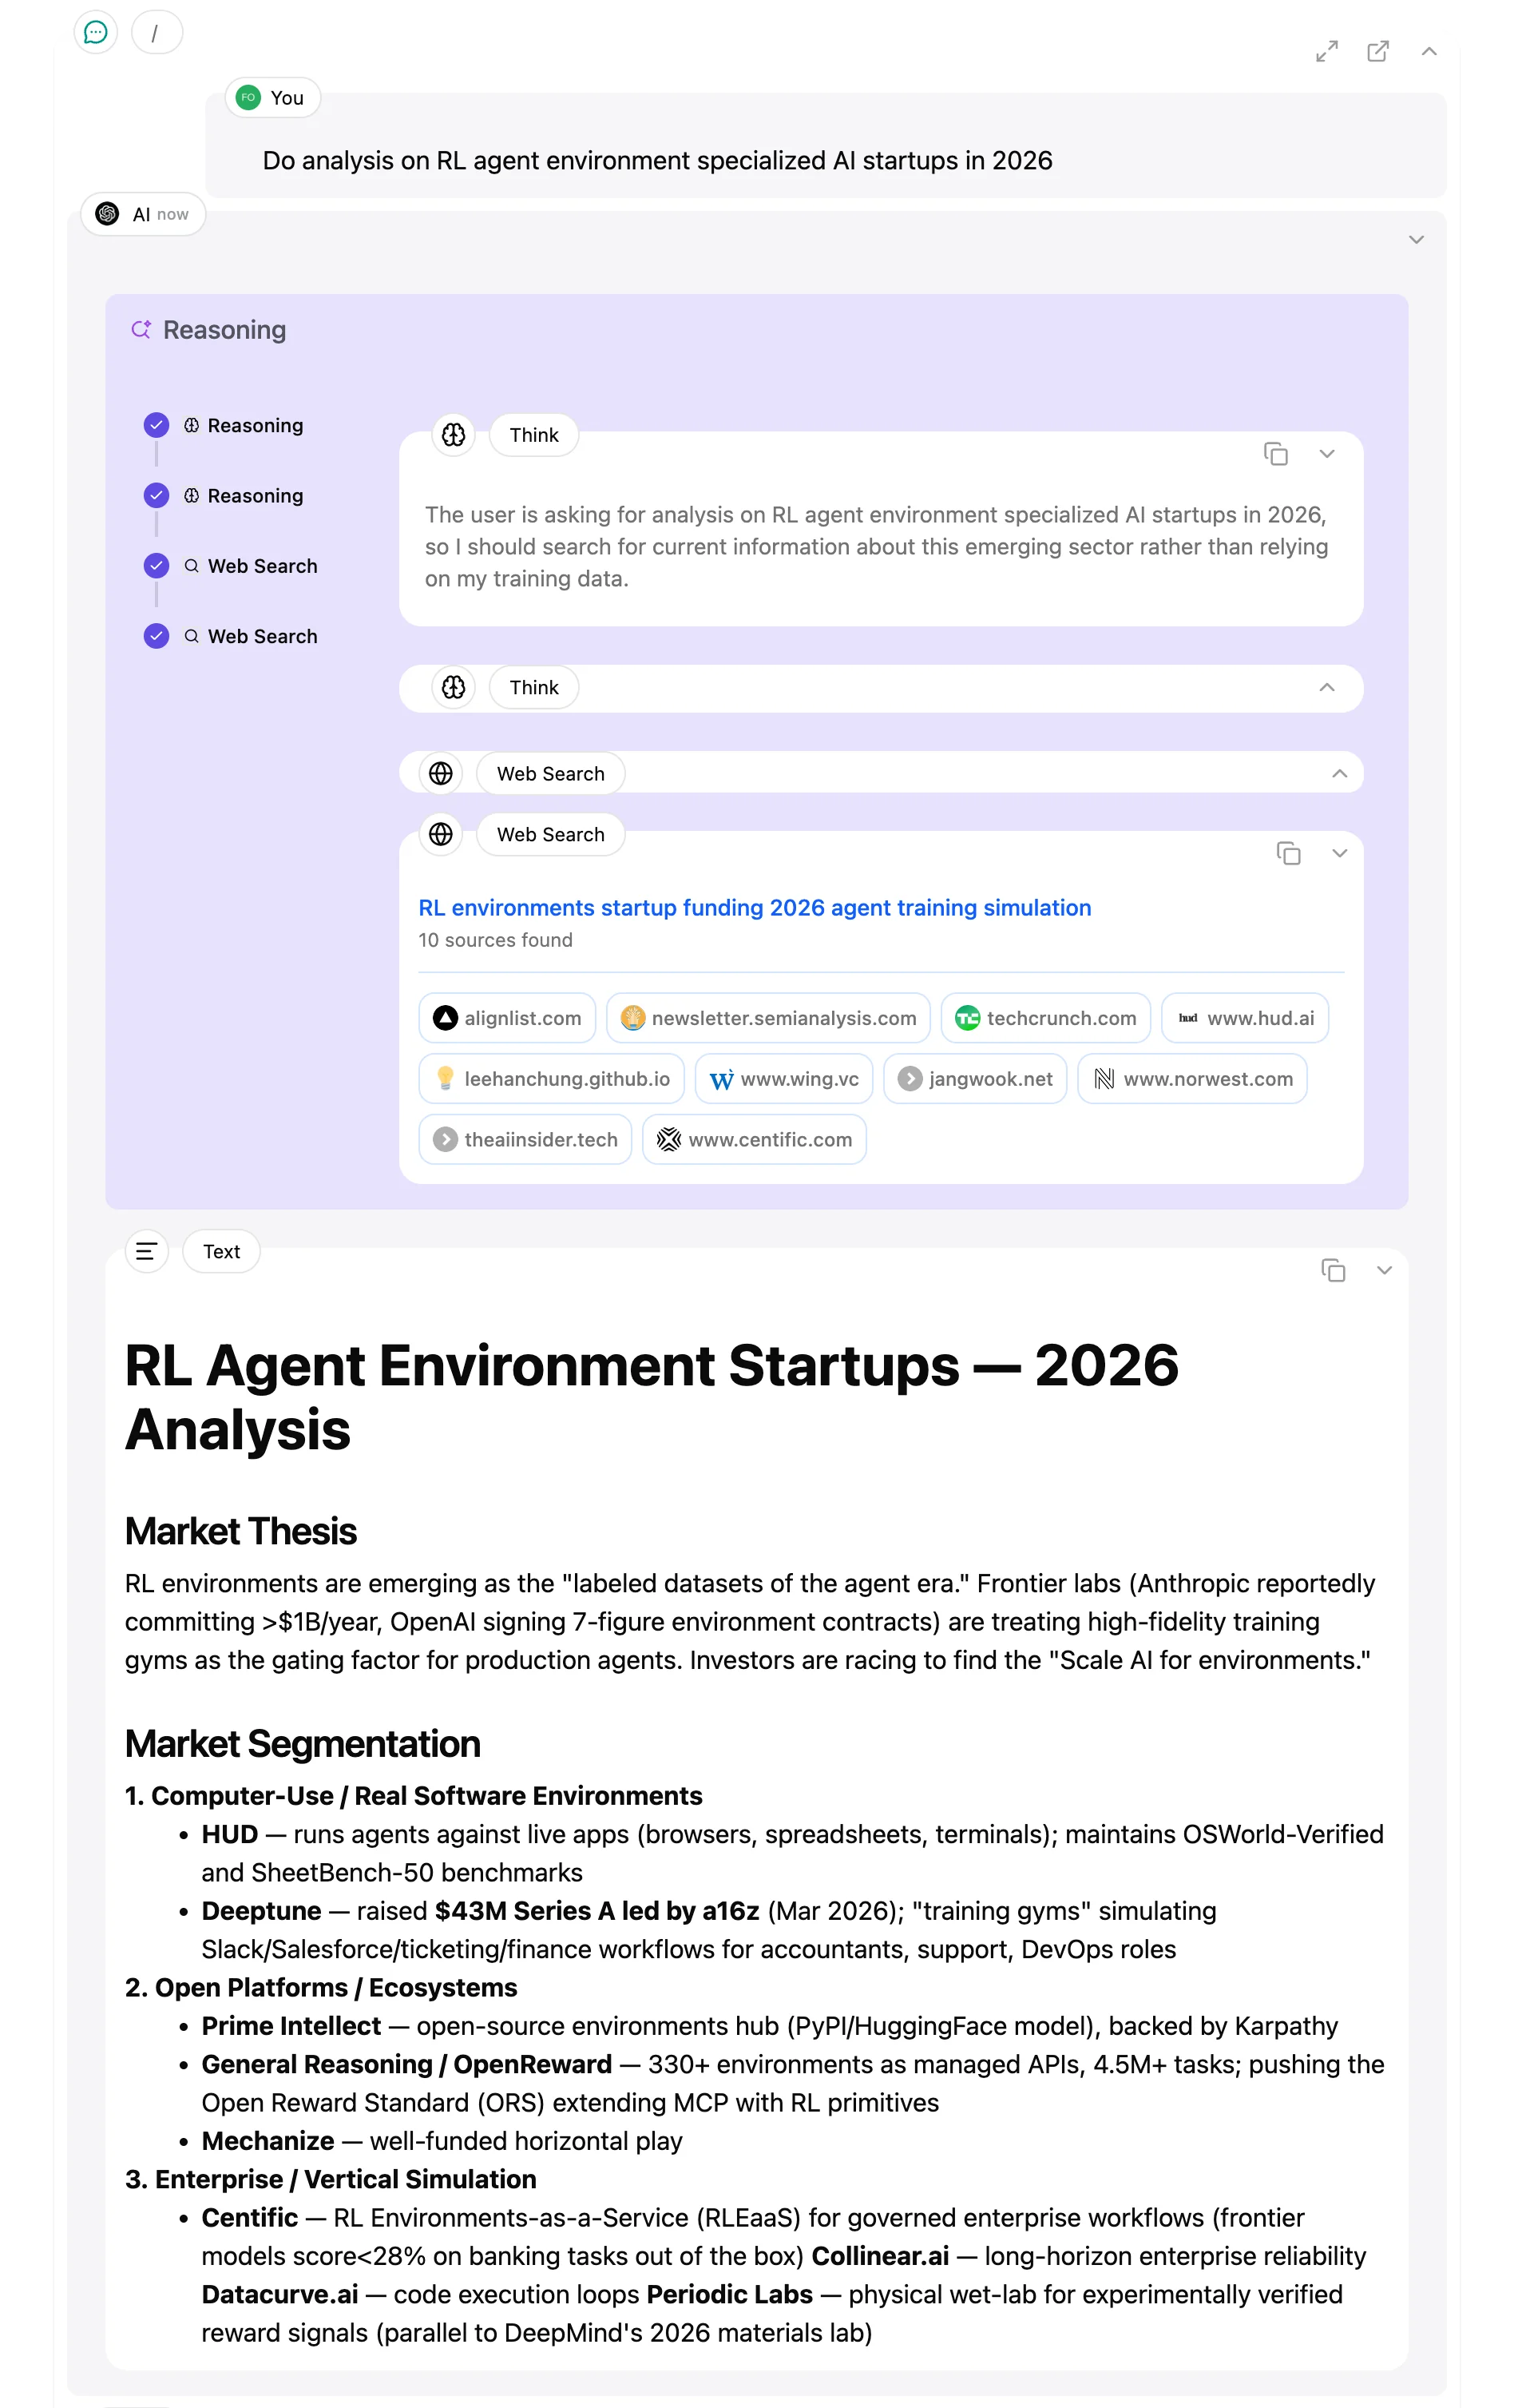Click the '10 sources found' text
Screen dimensions: 1518x2408
[494, 941]
